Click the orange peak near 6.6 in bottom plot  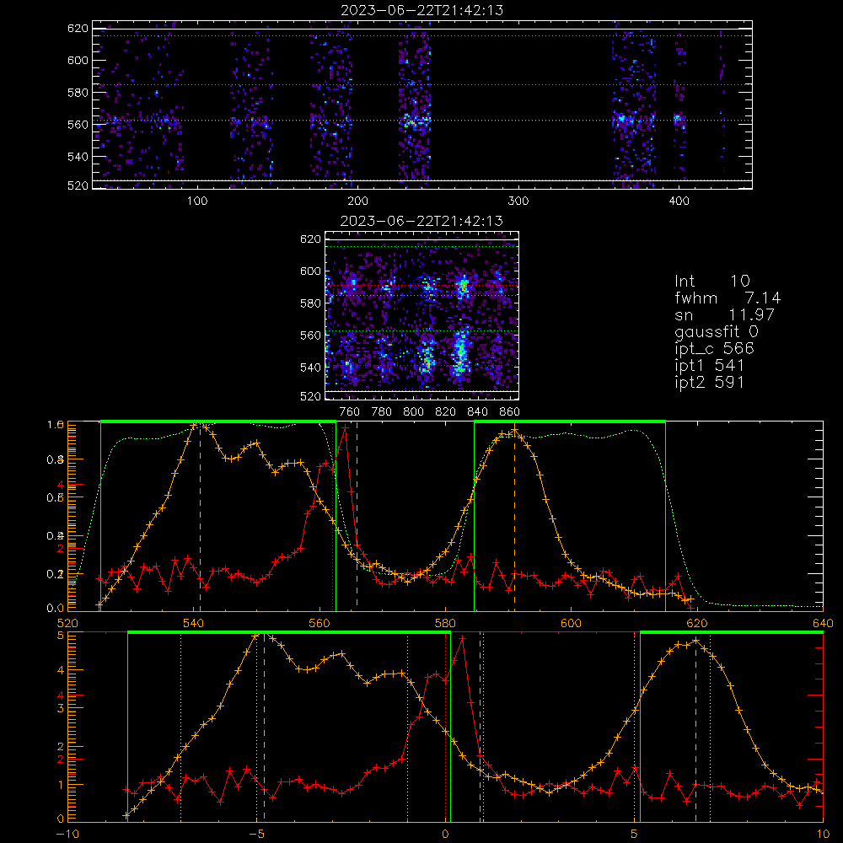point(695,641)
